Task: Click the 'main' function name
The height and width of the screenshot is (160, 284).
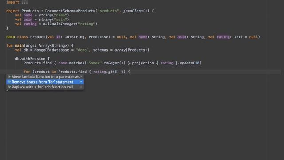Action: pos(19,46)
